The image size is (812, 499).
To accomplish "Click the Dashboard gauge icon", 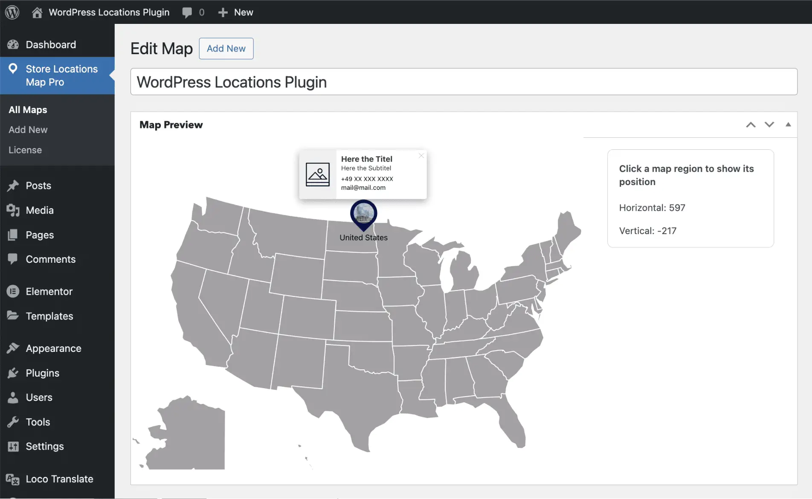I will pyautogui.click(x=13, y=44).
